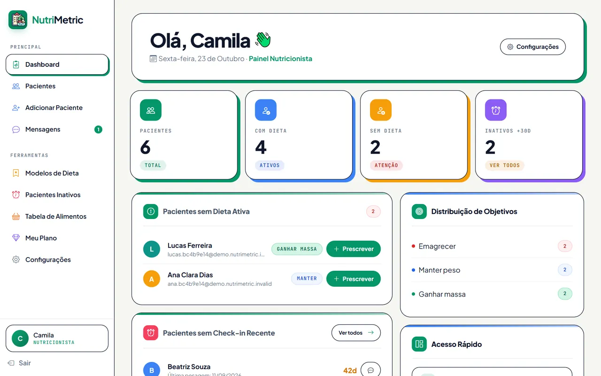601x376 pixels.
Task: Click the Pacientes total card icon
Action: coord(151,110)
